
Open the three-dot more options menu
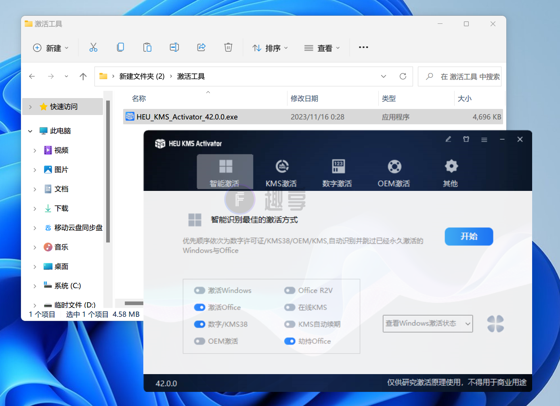[x=363, y=47]
